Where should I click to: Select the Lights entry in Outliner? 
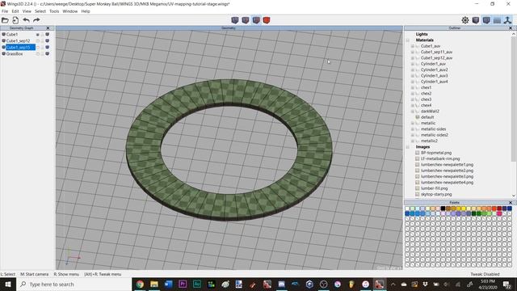tap(422, 34)
